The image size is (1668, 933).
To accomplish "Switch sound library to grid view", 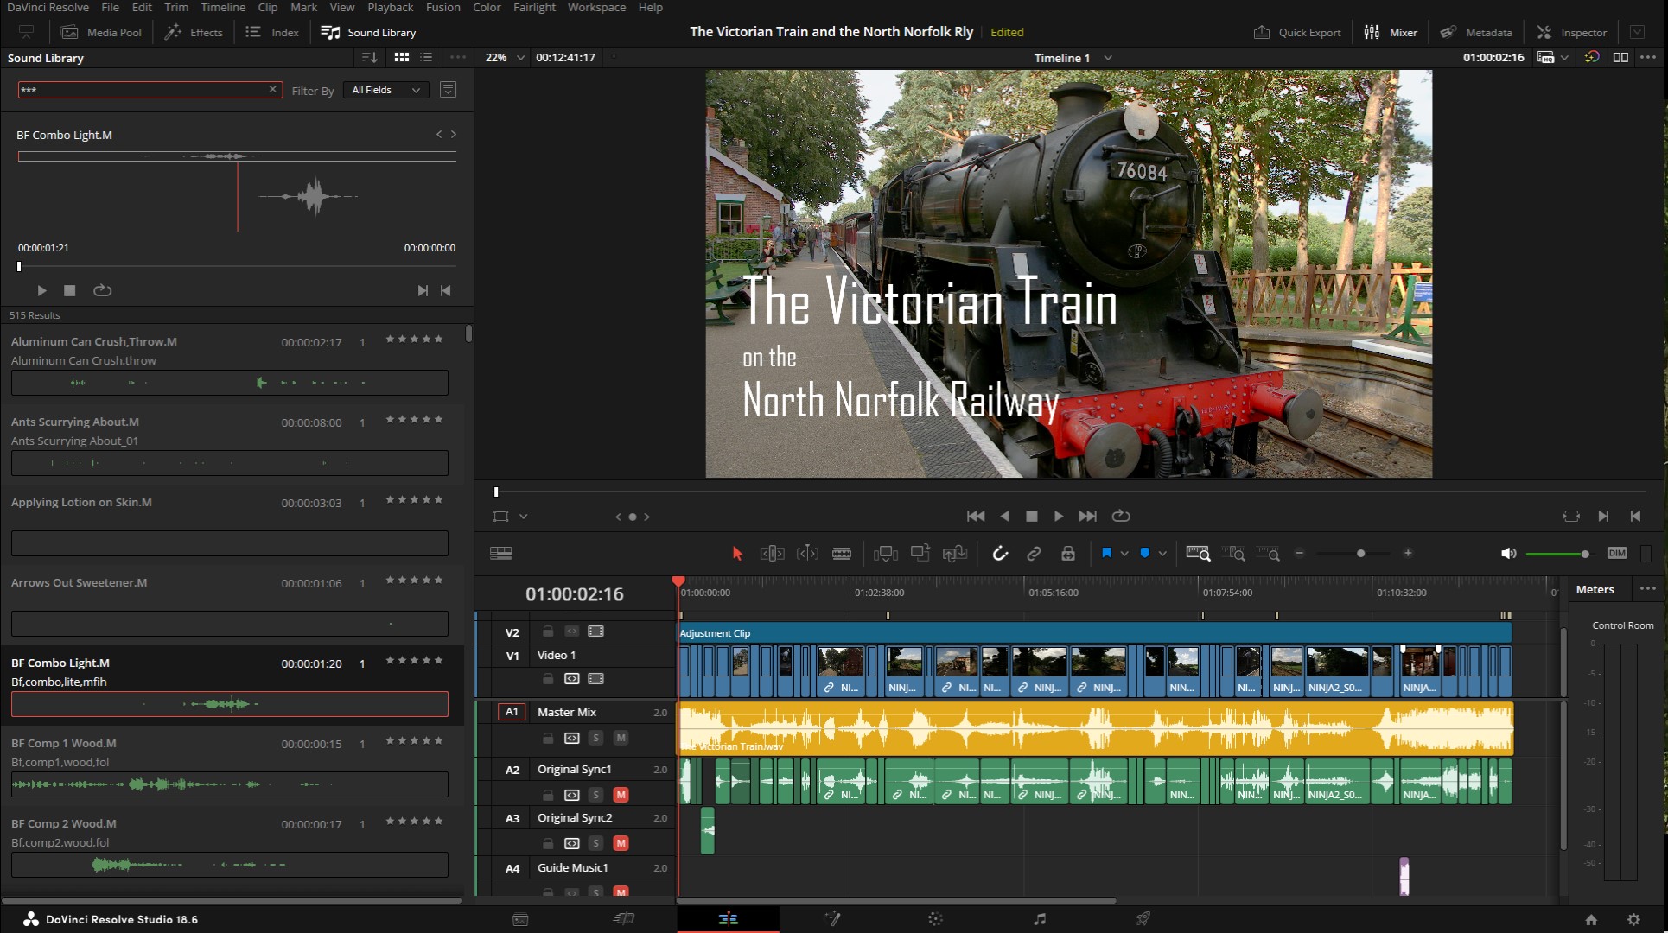I will (402, 57).
